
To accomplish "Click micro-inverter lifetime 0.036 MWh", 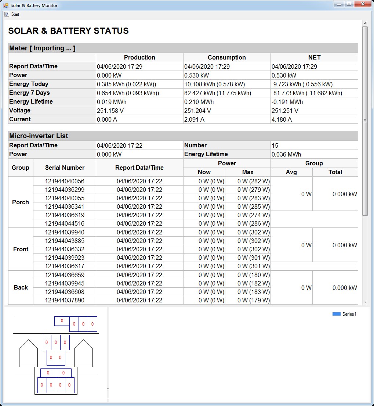I will pos(314,154).
